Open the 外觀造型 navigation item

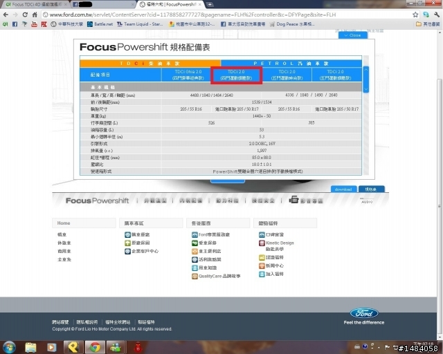[x=155, y=201]
